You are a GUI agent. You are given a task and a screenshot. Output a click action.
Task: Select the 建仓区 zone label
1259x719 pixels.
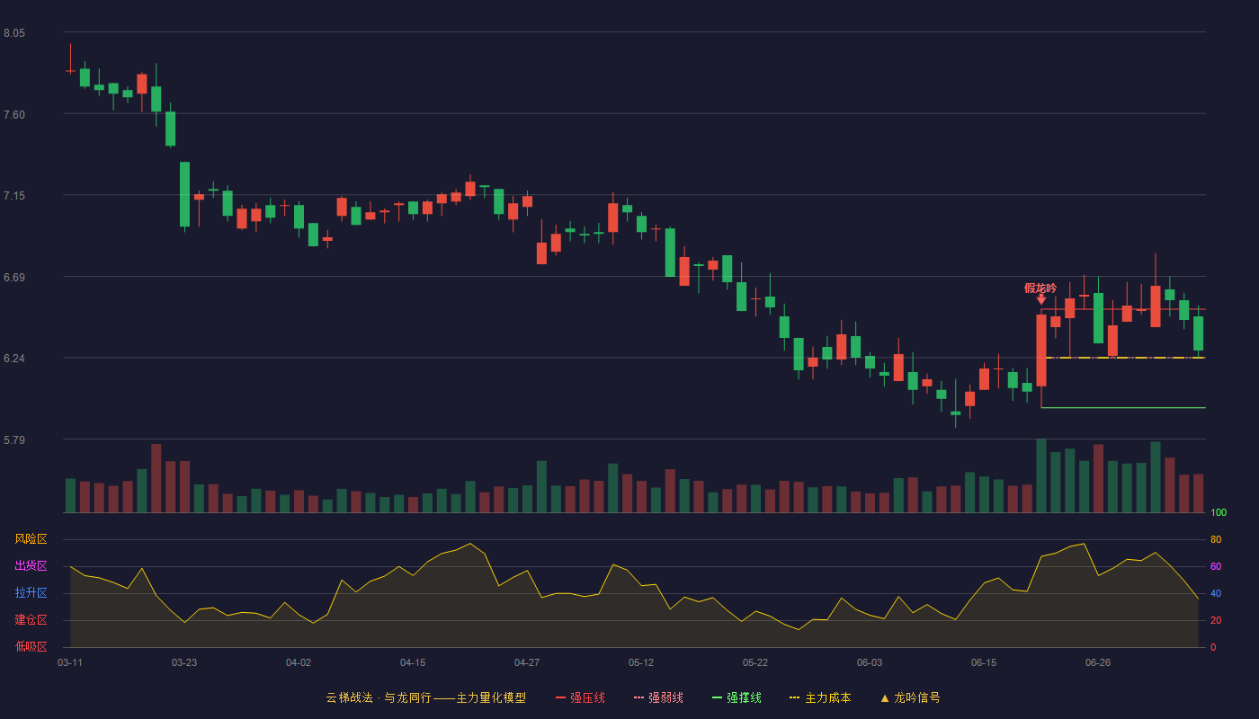[x=31, y=620]
